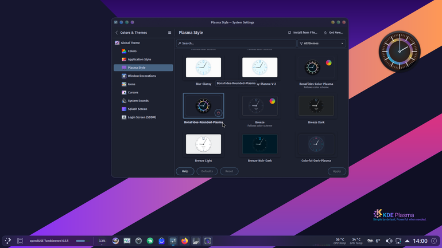Viewport: 442px width, 248px height.
Task: Open the application launcher on the panel
Action: [x=8, y=241]
